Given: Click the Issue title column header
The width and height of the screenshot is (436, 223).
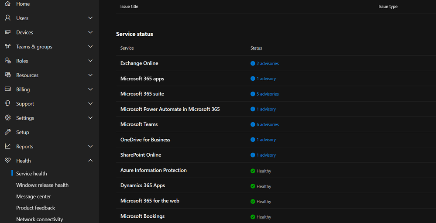Looking at the screenshot, I should (129, 7).
